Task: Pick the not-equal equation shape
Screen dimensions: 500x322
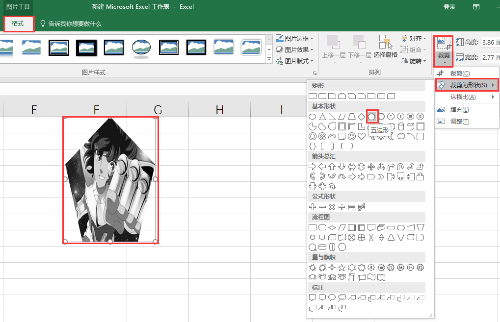Action: tap(361, 207)
